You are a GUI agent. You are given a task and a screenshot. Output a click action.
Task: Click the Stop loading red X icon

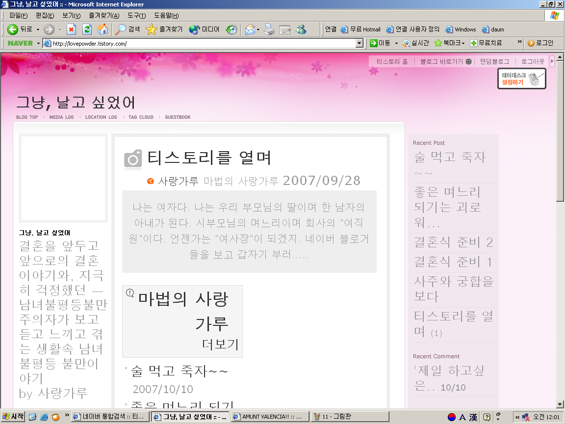point(71,29)
